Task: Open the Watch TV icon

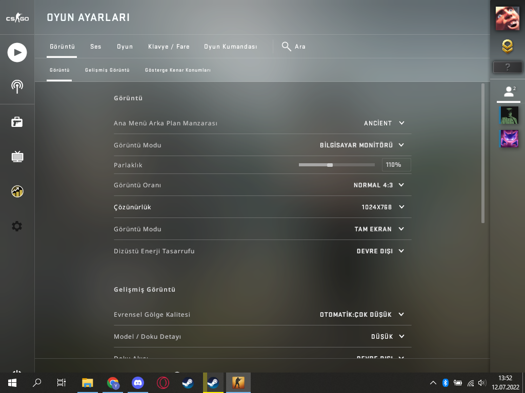Action: (x=17, y=157)
